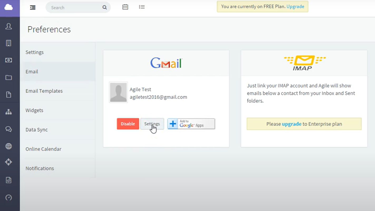The width and height of the screenshot is (375, 211).
Task: Click the Agile Test profile avatar
Action: click(118, 92)
